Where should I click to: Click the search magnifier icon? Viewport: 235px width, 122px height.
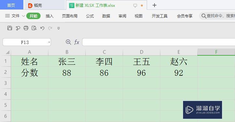click(x=204, y=16)
